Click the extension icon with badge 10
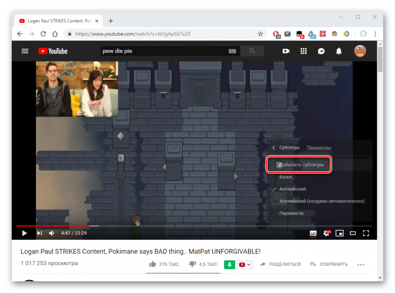 point(276,34)
